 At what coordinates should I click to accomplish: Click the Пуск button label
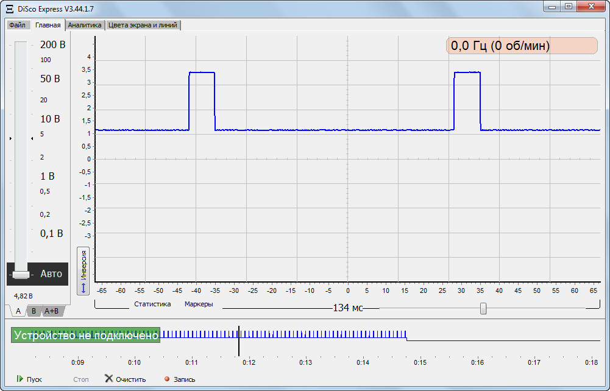(34, 379)
